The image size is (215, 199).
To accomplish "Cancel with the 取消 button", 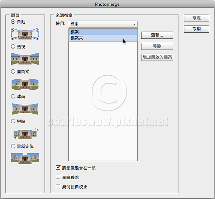I will click(x=196, y=29).
